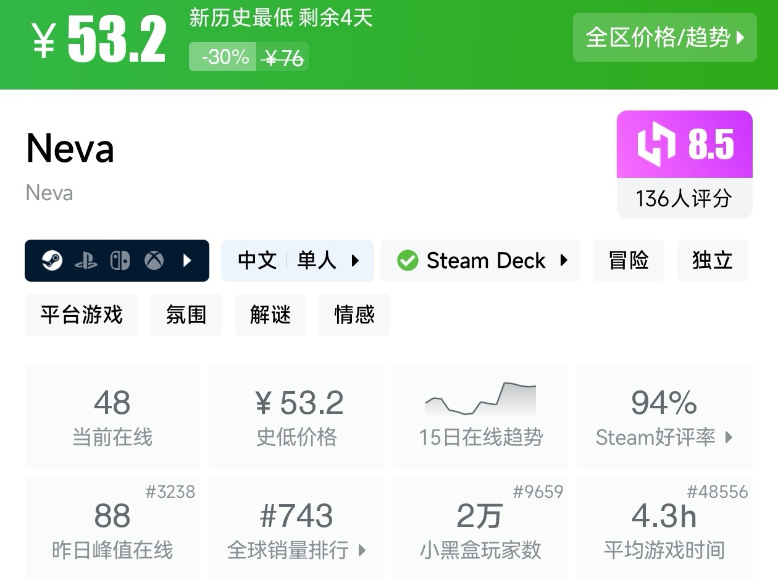Tap the 解谜 tag
This screenshot has width=778, height=580.
coord(270,315)
